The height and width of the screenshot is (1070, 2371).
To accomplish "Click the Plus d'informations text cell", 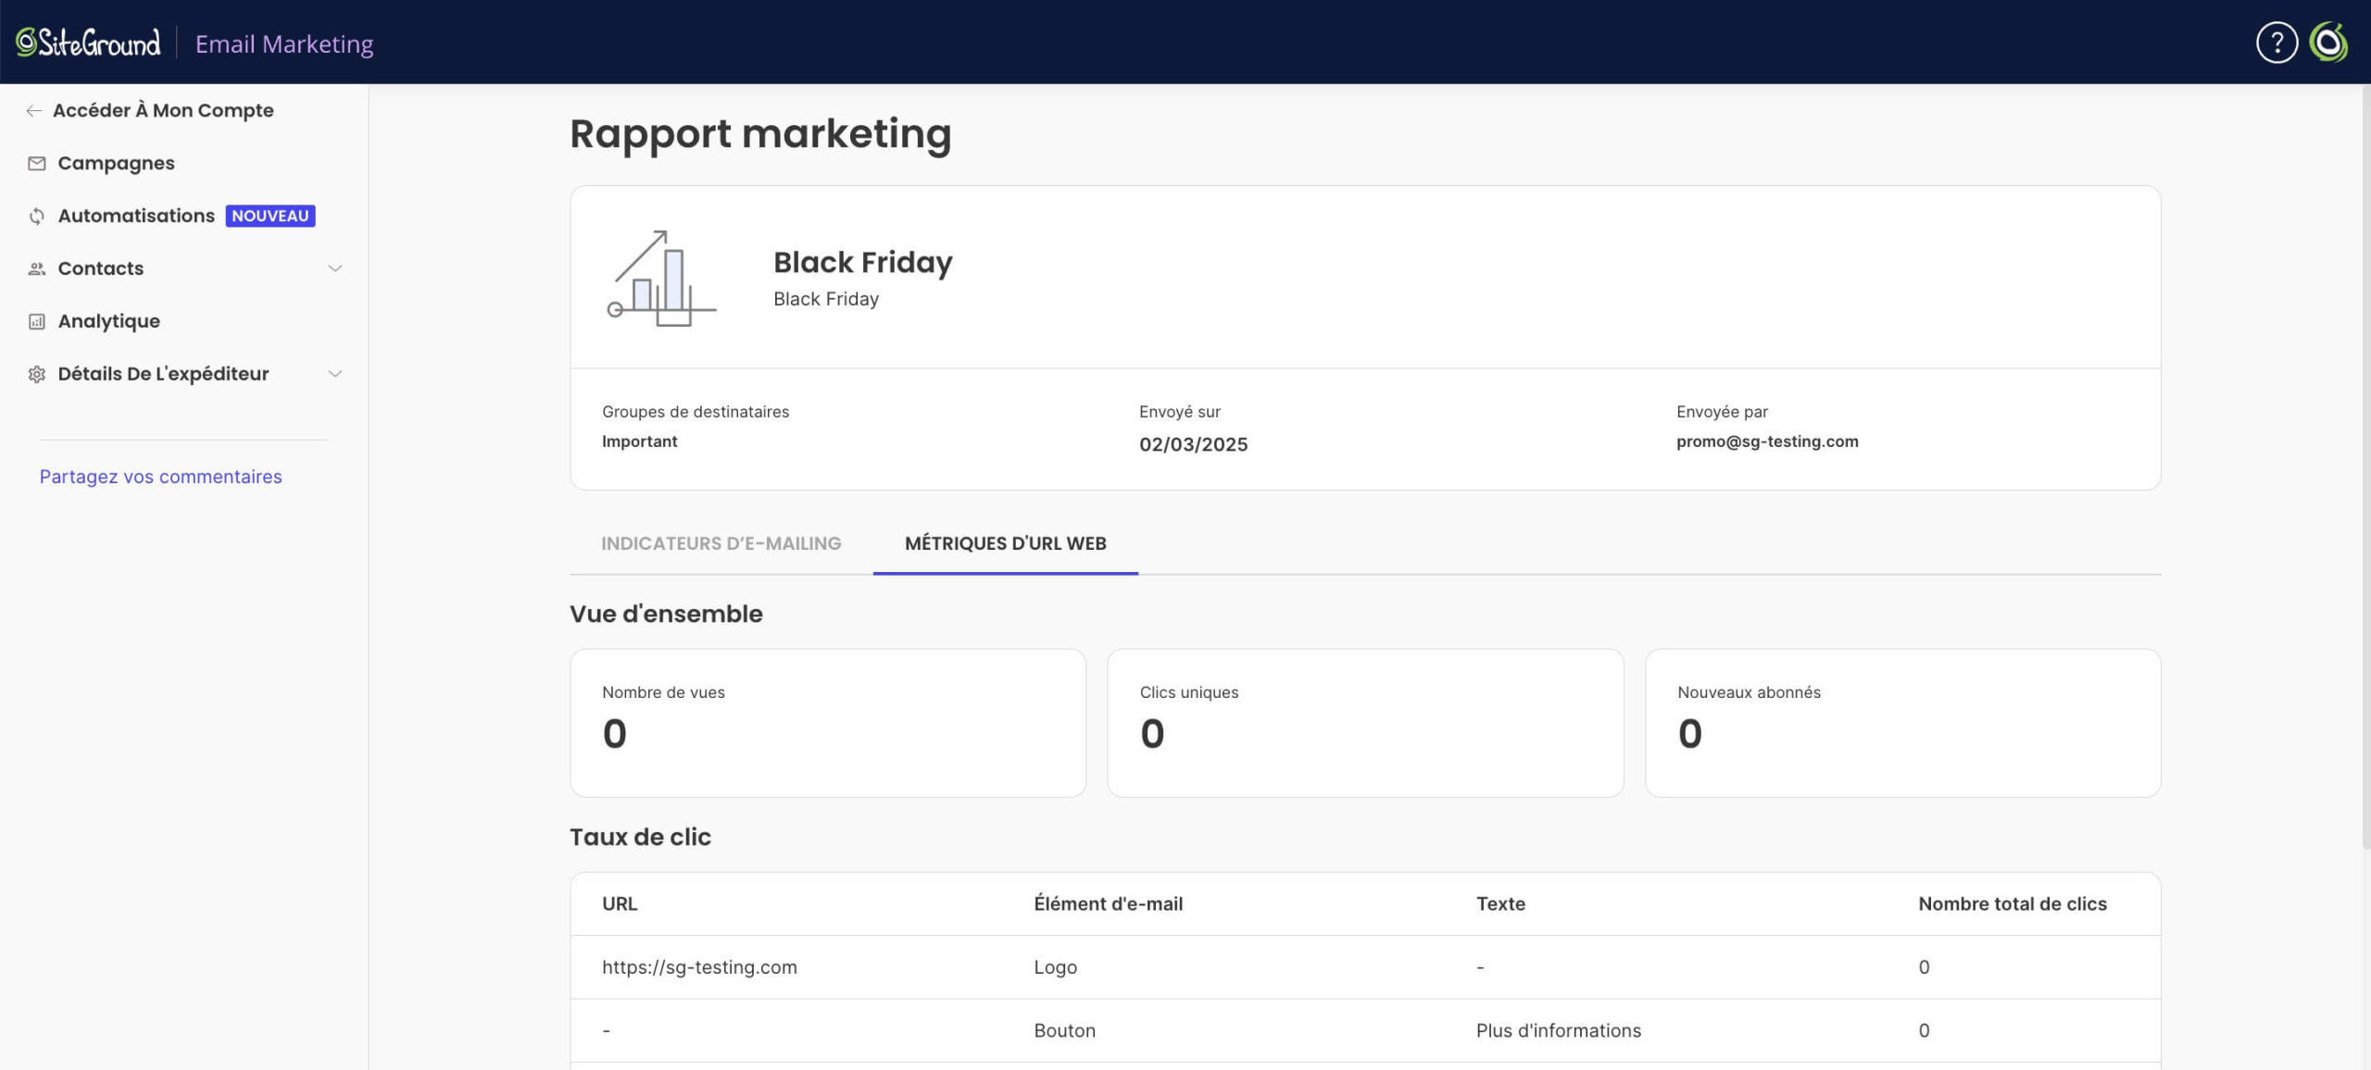I will click(1558, 1030).
